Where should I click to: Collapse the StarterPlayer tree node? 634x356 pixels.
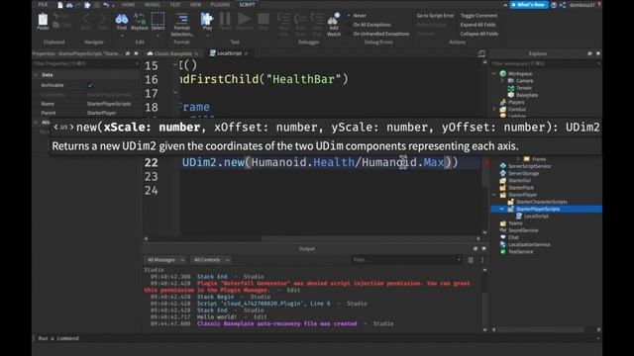pyautogui.click(x=494, y=195)
